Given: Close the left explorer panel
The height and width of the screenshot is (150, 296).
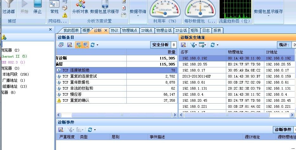Looking at the screenshot, I should (50, 29).
